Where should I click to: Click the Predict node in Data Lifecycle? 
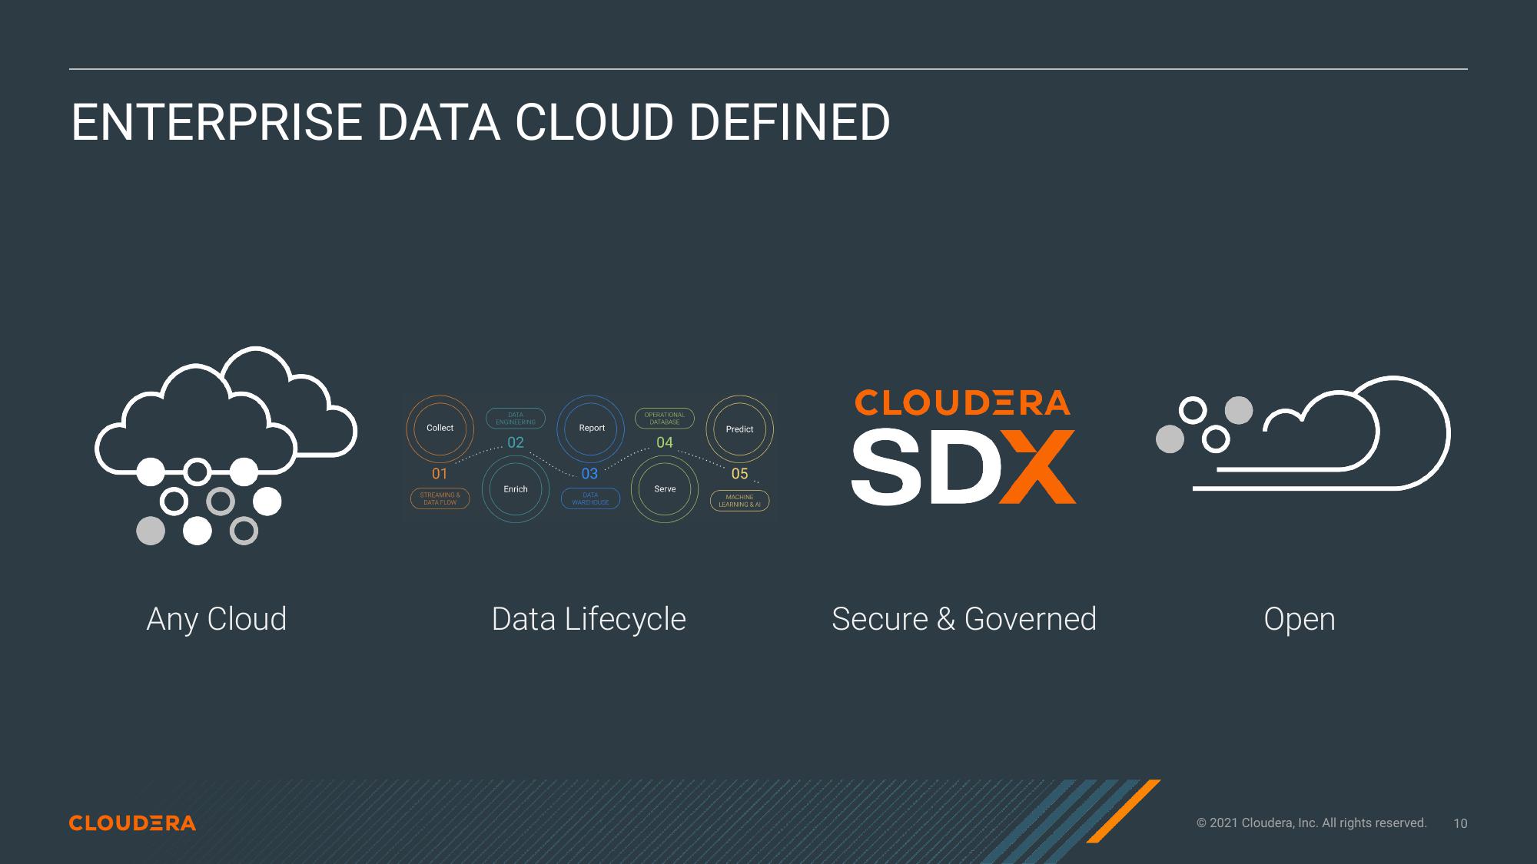[739, 427]
